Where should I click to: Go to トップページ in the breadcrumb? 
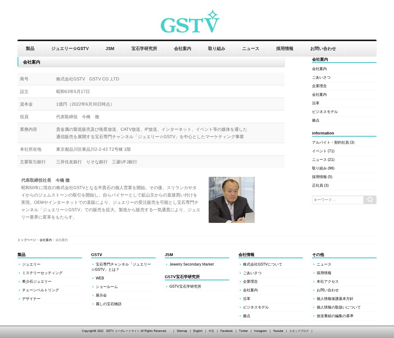click(27, 240)
